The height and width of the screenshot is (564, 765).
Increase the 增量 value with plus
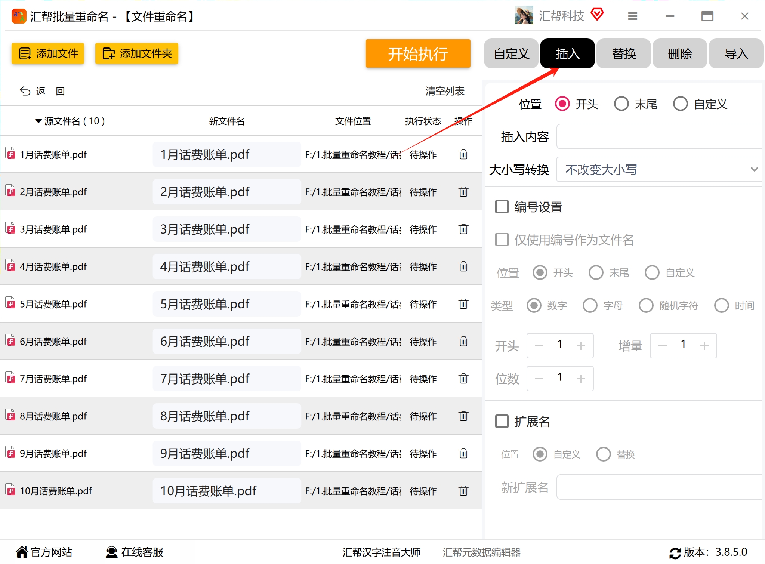click(x=704, y=345)
